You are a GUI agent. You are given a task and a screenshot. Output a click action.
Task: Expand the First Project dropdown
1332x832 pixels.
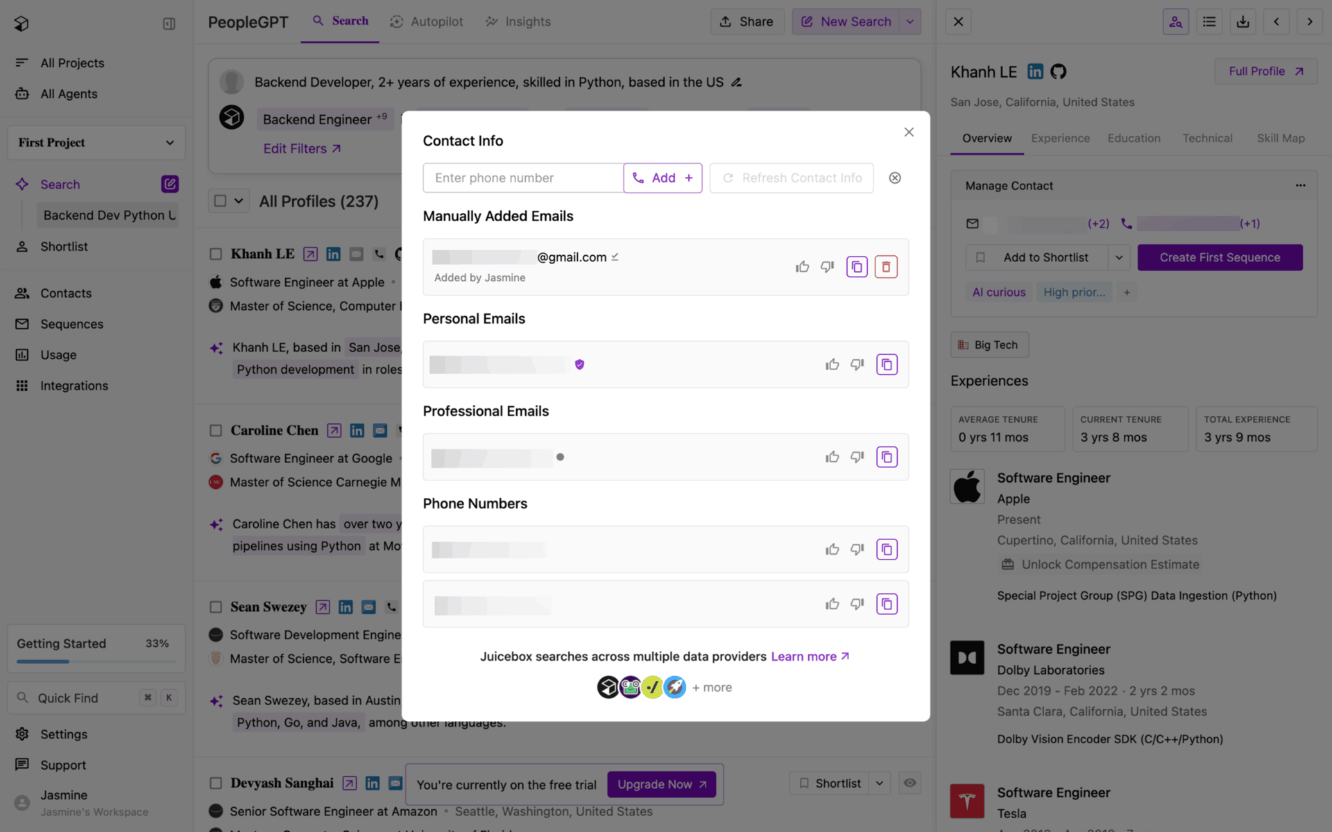tap(96, 142)
